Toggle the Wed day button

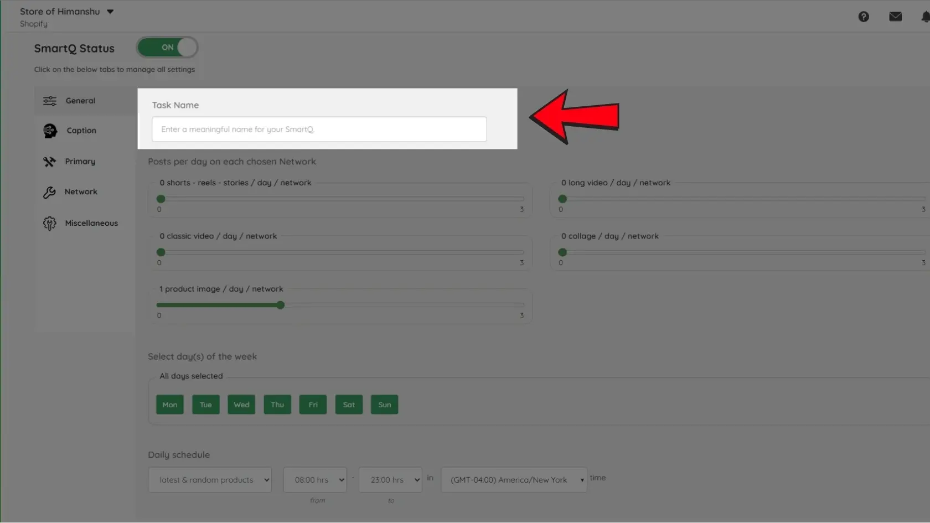[241, 405]
